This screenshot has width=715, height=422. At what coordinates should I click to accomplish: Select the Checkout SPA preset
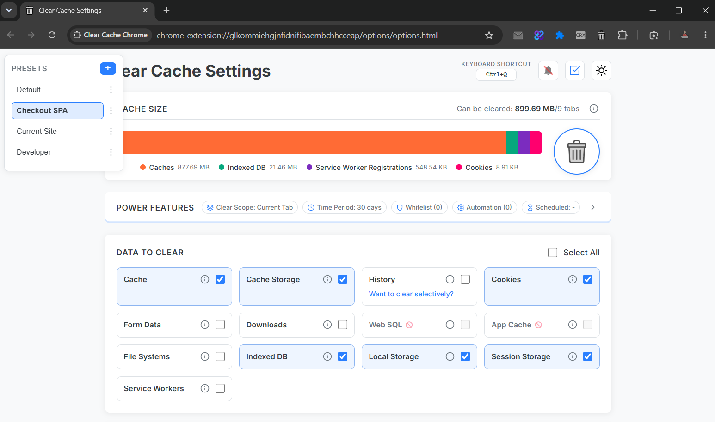57,110
